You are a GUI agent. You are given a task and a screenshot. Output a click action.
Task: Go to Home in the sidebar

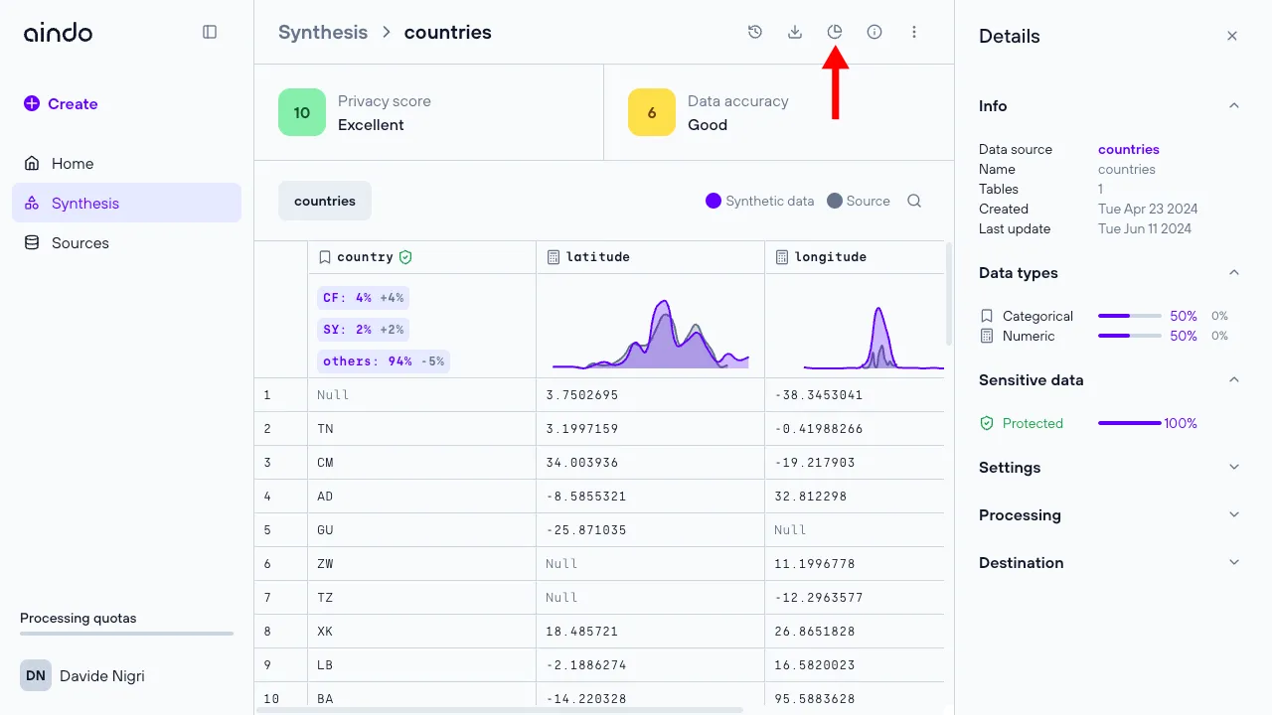tap(126, 163)
